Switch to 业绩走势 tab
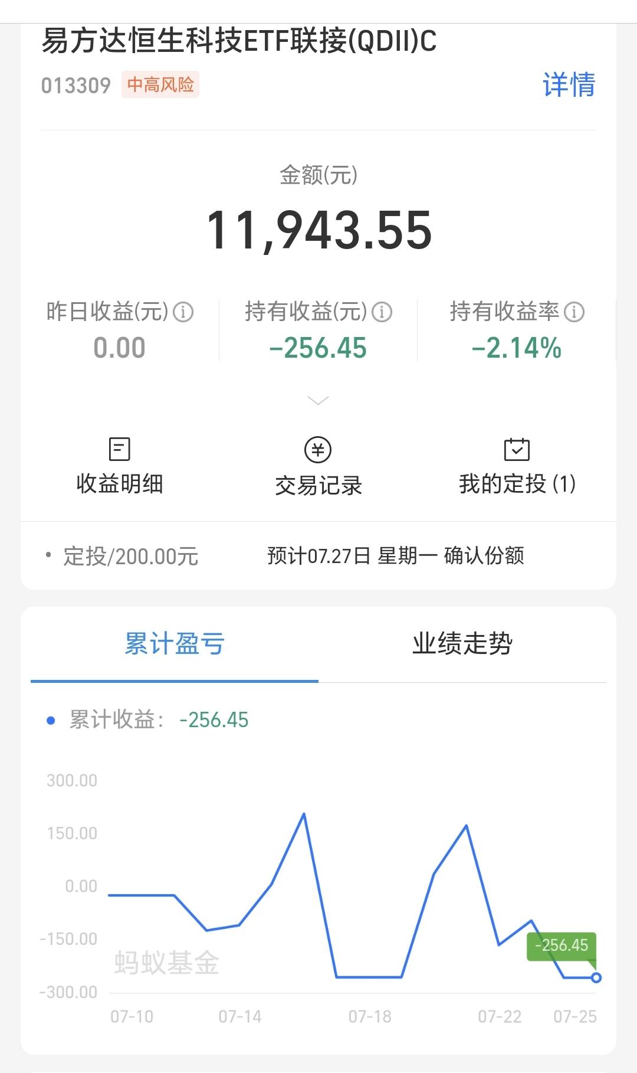 tap(462, 644)
